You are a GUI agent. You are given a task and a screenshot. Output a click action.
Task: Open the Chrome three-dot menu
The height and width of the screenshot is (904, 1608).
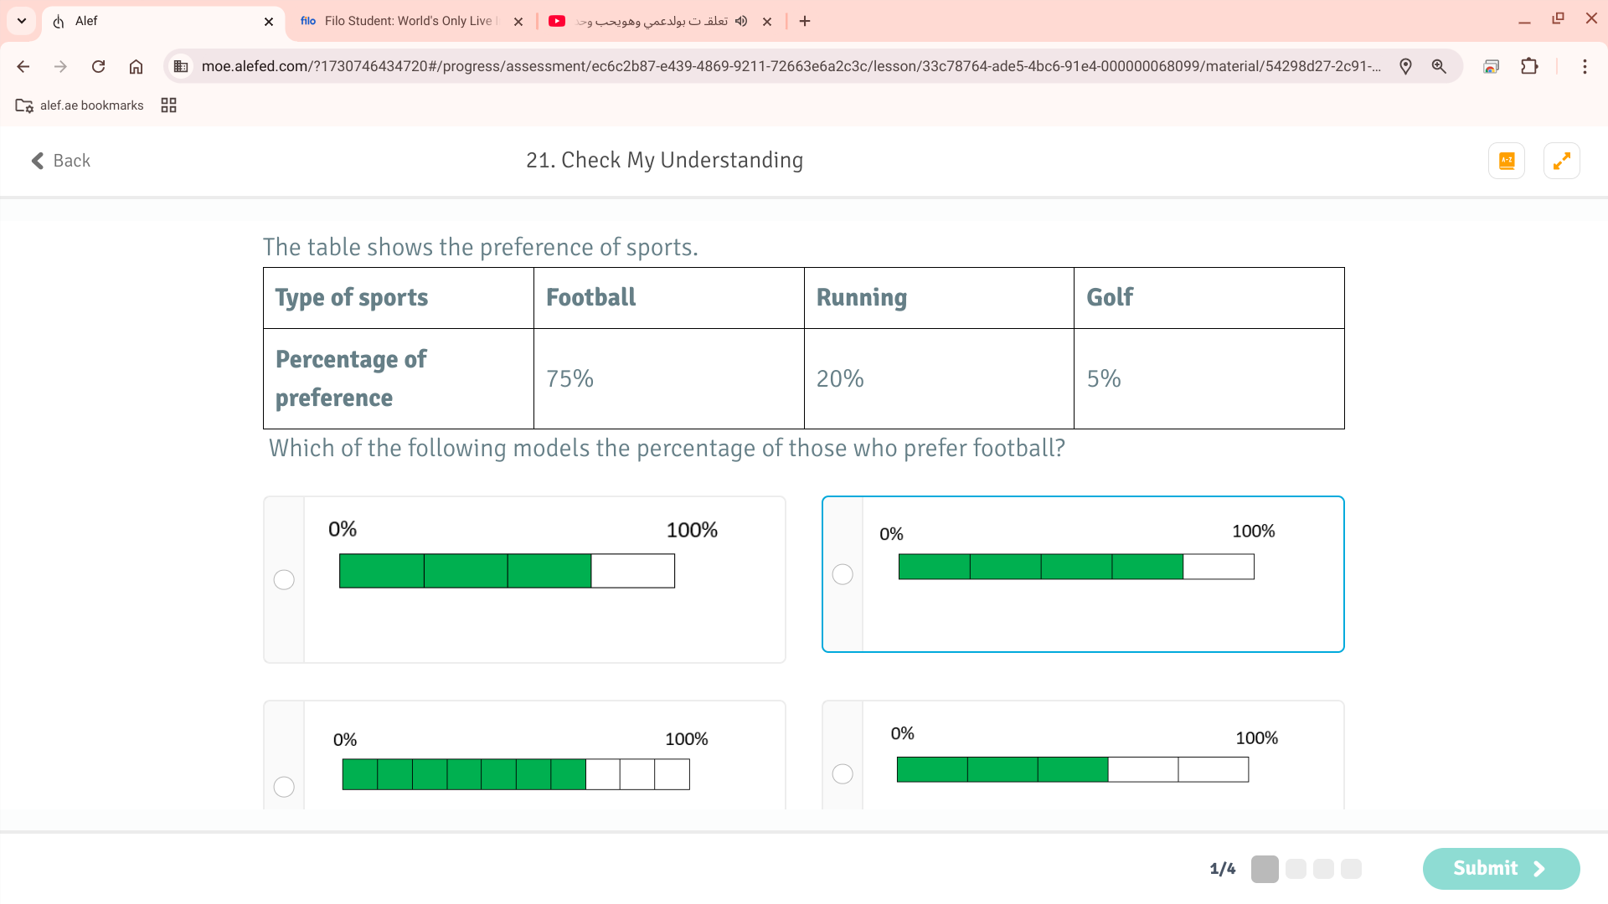tap(1585, 66)
